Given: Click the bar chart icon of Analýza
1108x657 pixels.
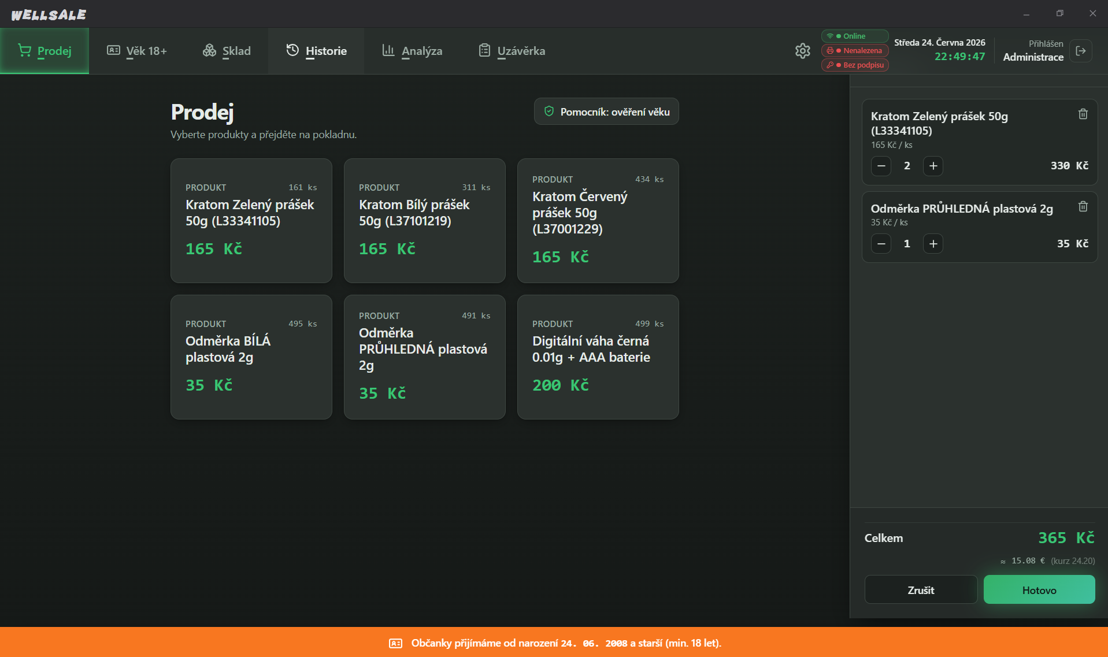Looking at the screenshot, I should [388, 50].
